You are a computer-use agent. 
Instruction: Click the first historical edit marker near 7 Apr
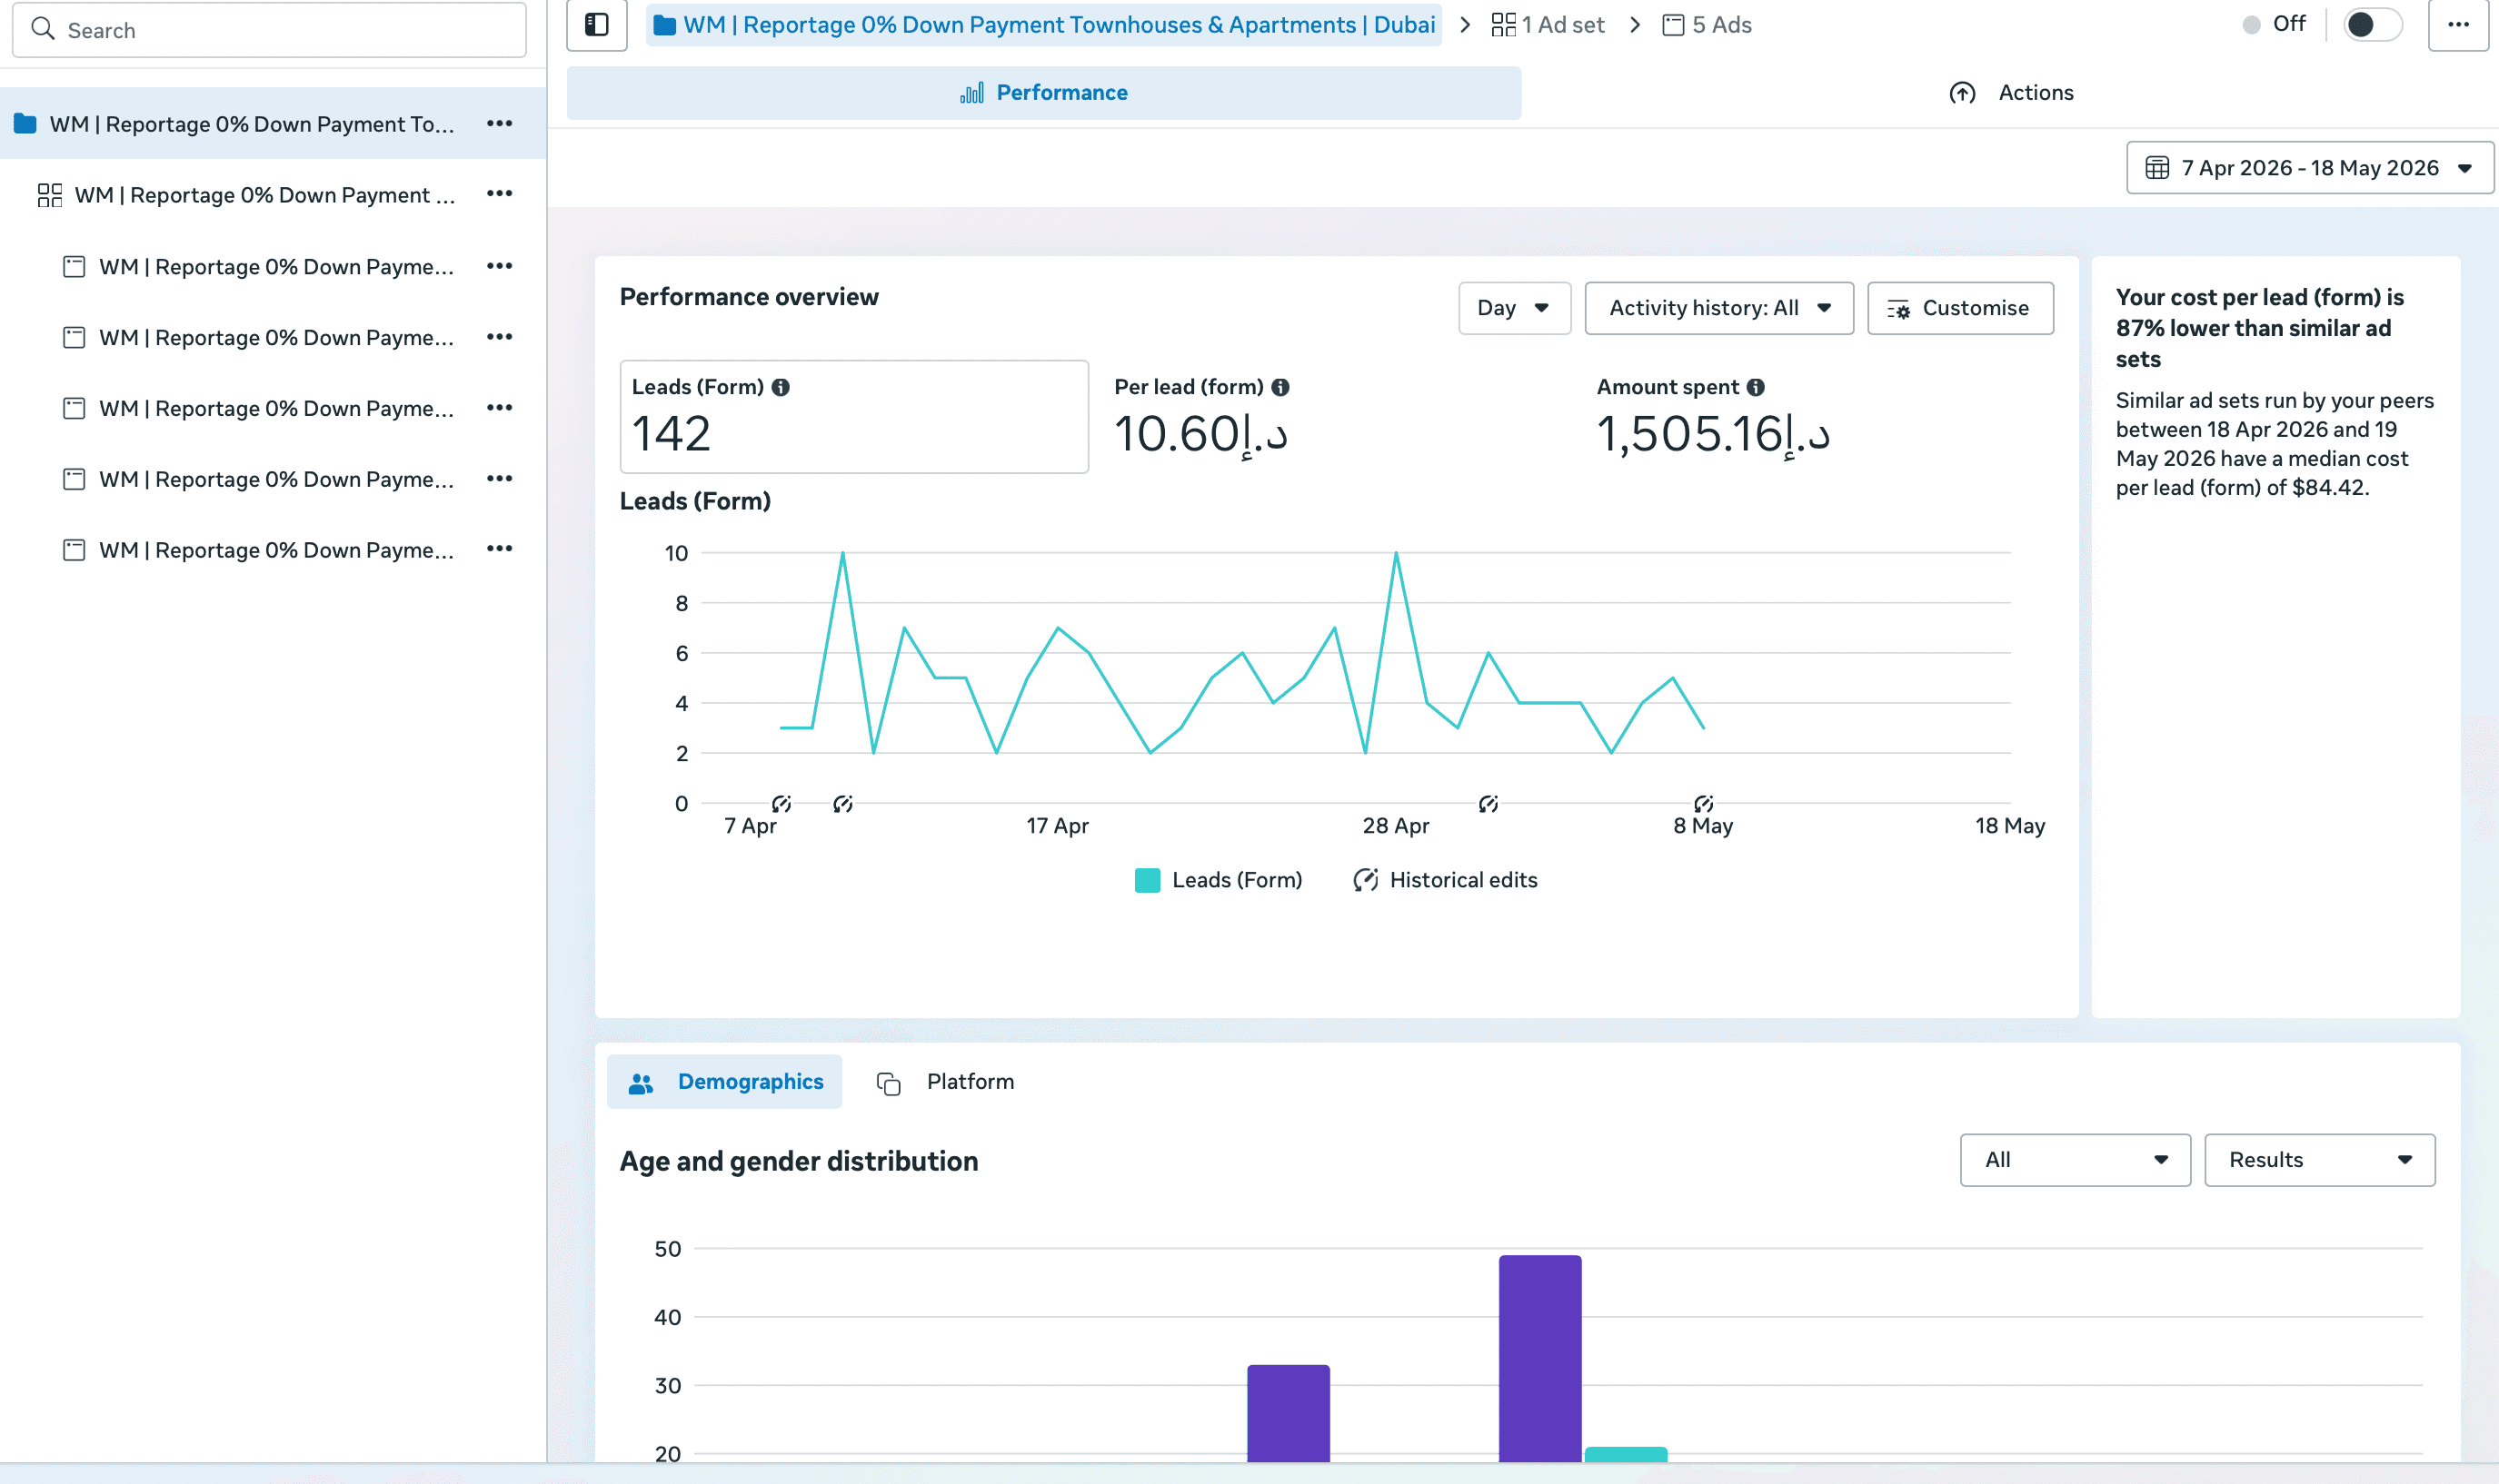tap(782, 804)
